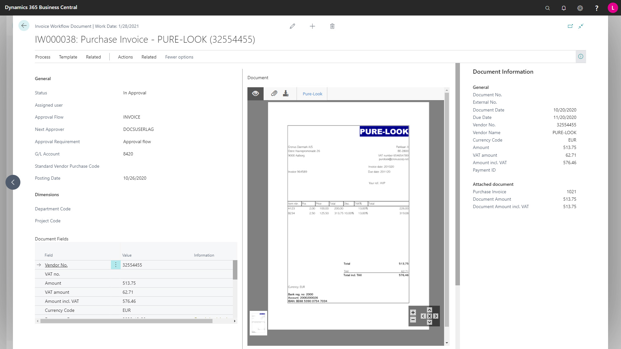Zoom into the invoice with the plus control
This screenshot has height=349, width=621.
point(413,312)
